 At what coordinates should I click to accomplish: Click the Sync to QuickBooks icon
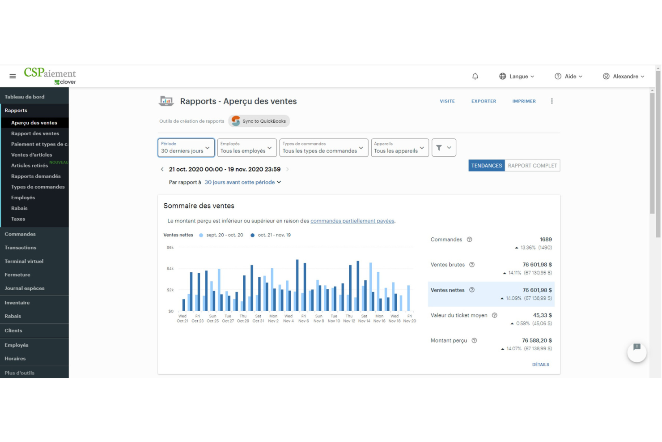tap(235, 121)
